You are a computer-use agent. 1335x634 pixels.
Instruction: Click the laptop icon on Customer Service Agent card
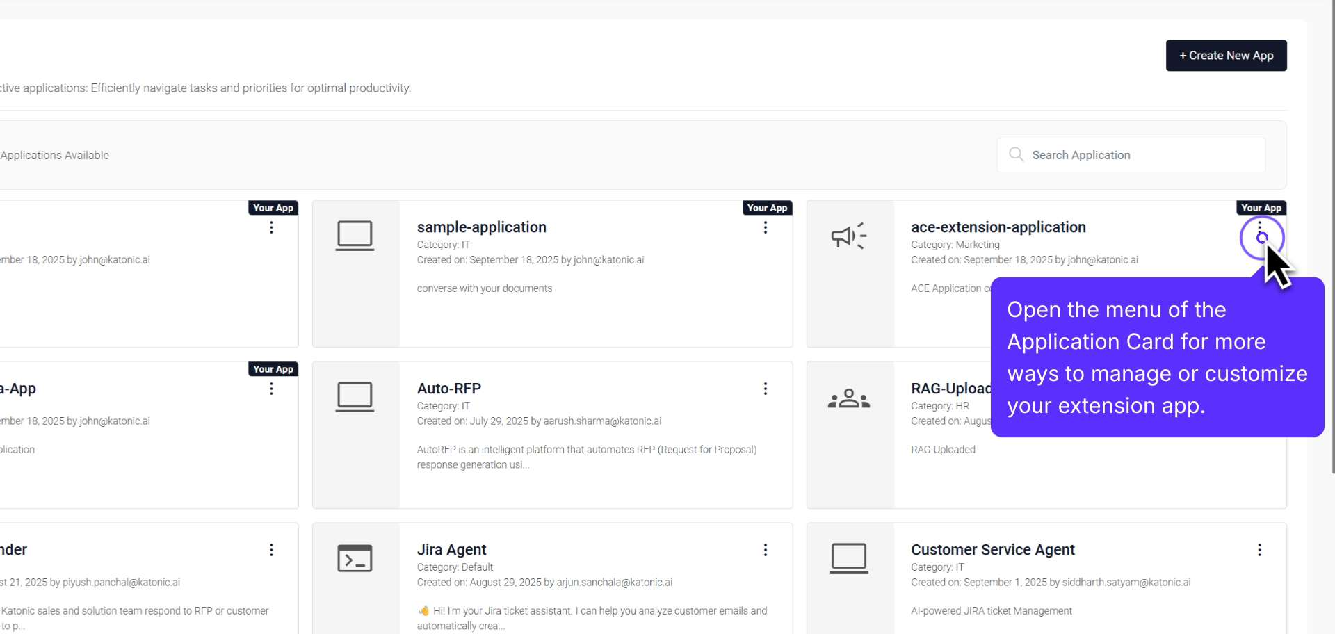pyautogui.click(x=848, y=558)
